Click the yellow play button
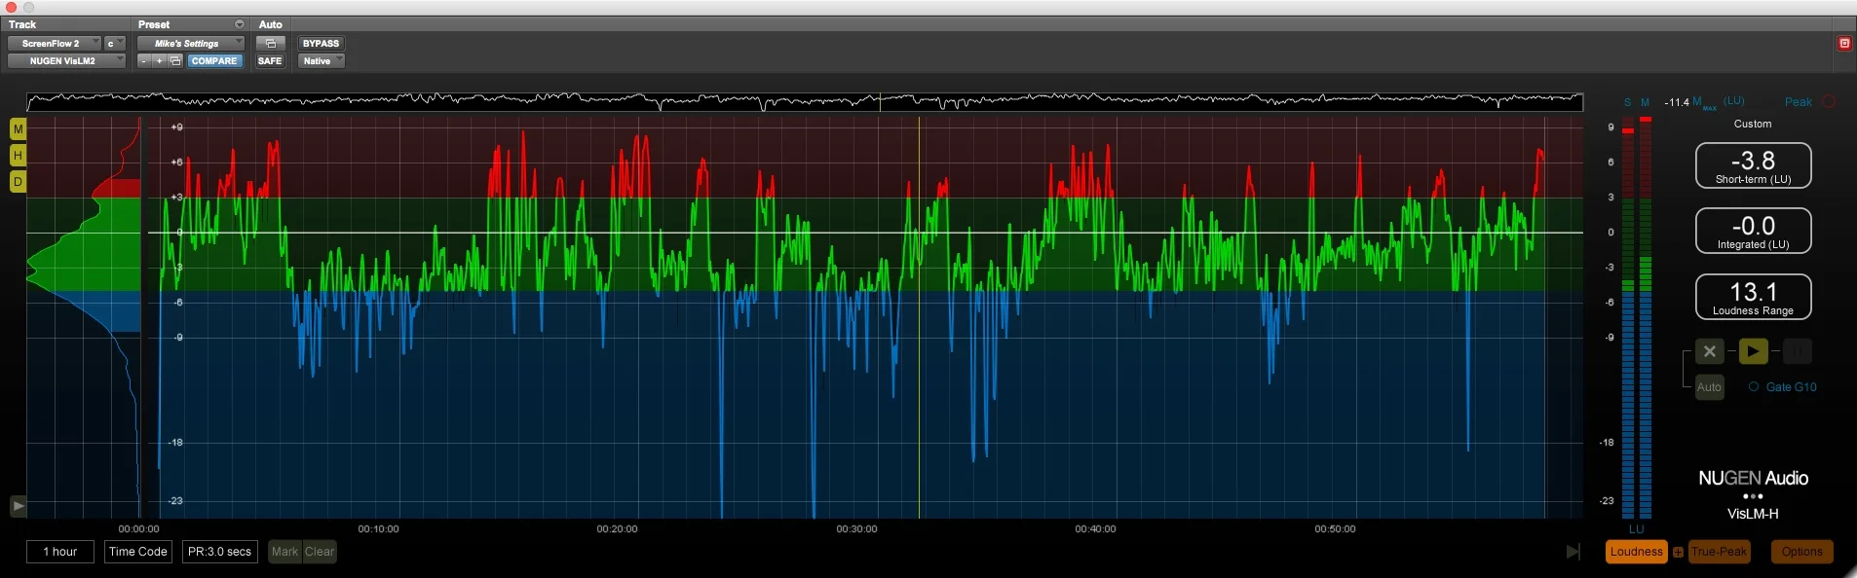The height and width of the screenshot is (578, 1857). pyautogui.click(x=1753, y=351)
